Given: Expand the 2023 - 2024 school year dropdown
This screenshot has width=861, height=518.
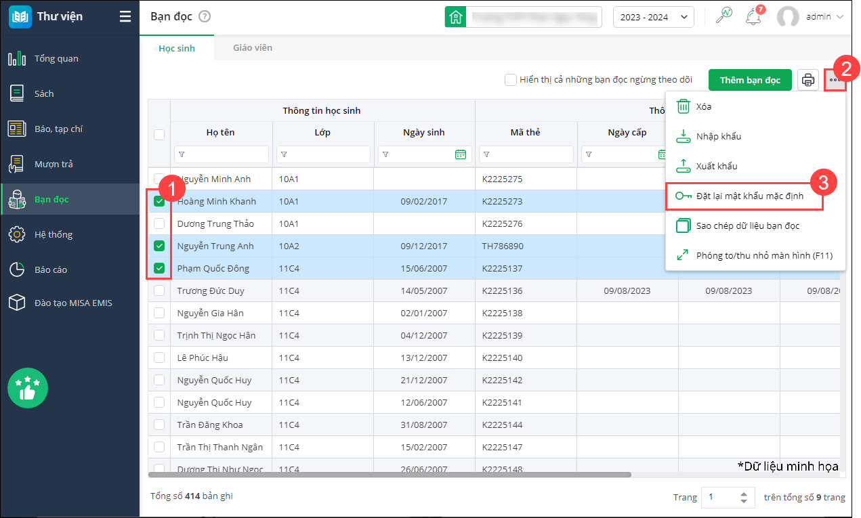Looking at the screenshot, I should click(x=653, y=18).
